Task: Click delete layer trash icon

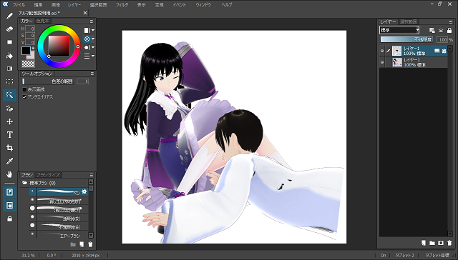Action: [449, 243]
